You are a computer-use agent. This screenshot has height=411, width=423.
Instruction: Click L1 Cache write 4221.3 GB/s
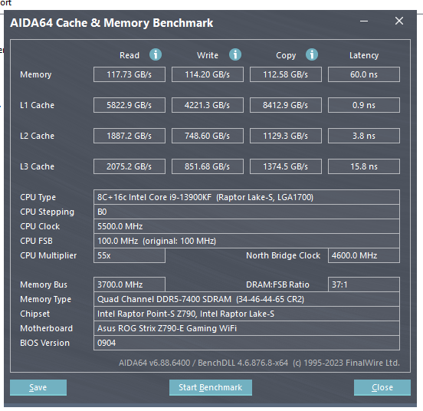pos(208,105)
